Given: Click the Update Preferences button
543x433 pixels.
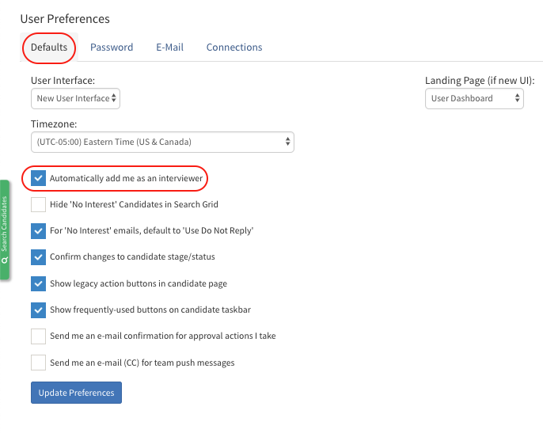Looking at the screenshot, I should click(76, 393).
